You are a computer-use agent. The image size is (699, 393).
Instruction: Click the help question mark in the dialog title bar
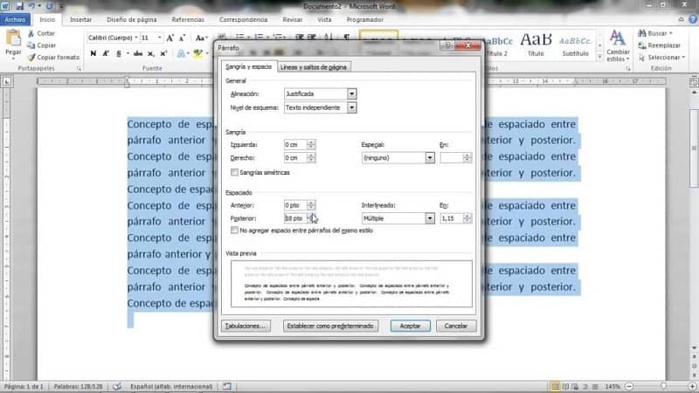pos(447,45)
